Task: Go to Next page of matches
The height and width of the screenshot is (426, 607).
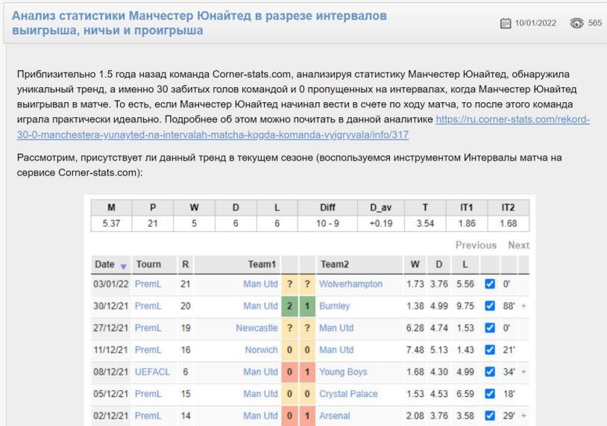Action: [x=518, y=245]
